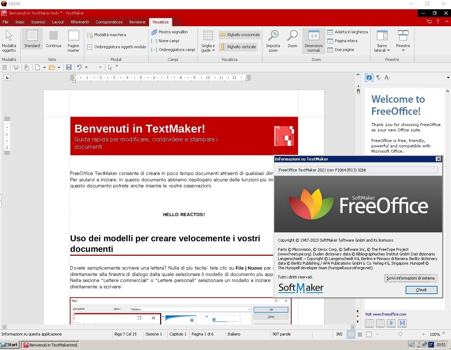Close Informazioni su TextMaker dialog
This screenshot has height=350, width=451.
pyautogui.click(x=439, y=159)
